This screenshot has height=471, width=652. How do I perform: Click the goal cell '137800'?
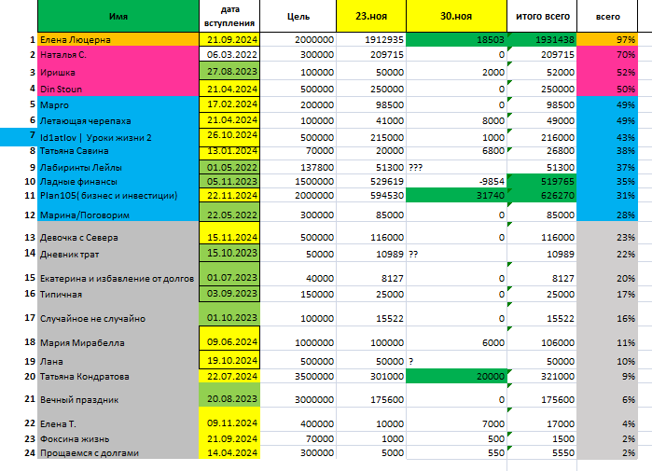298,168
